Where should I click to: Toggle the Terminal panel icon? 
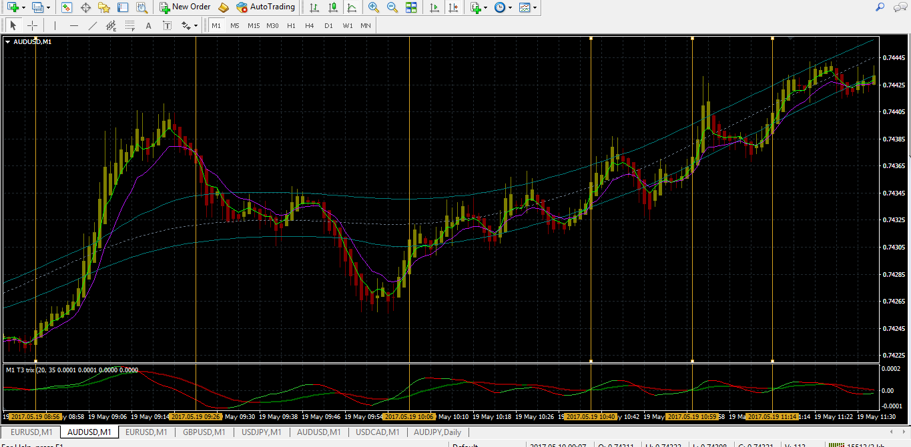pos(123,7)
